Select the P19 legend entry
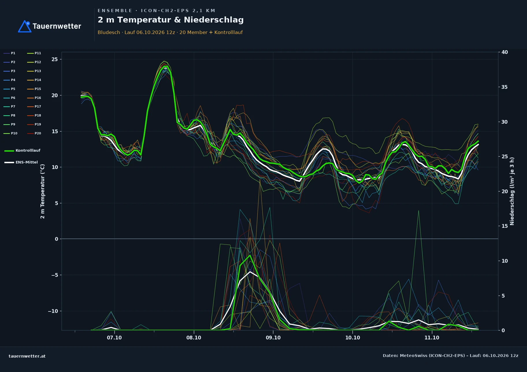Image resolution: width=527 pixels, height=372 pixels. (x=34, y=124)
